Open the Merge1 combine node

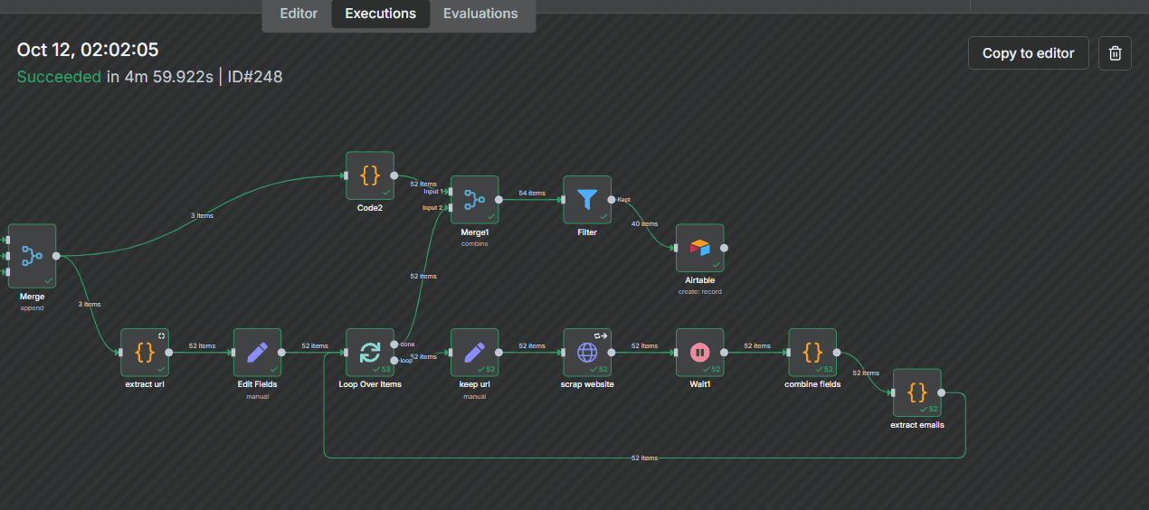(x=475, y=200)
